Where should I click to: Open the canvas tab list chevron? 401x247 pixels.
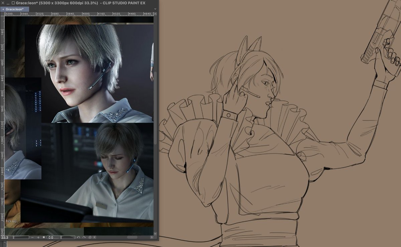pyautogui.click(x=155, y=9)
